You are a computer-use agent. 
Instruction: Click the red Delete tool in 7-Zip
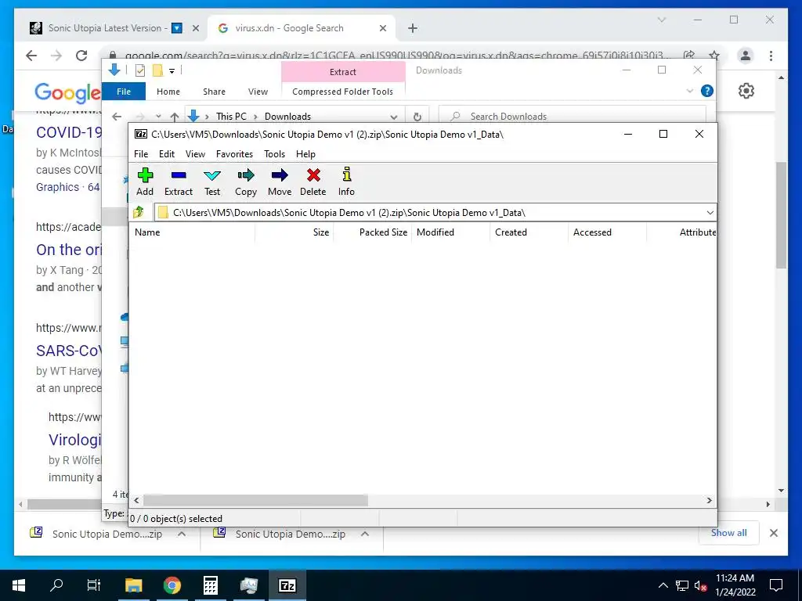point(313,182)
